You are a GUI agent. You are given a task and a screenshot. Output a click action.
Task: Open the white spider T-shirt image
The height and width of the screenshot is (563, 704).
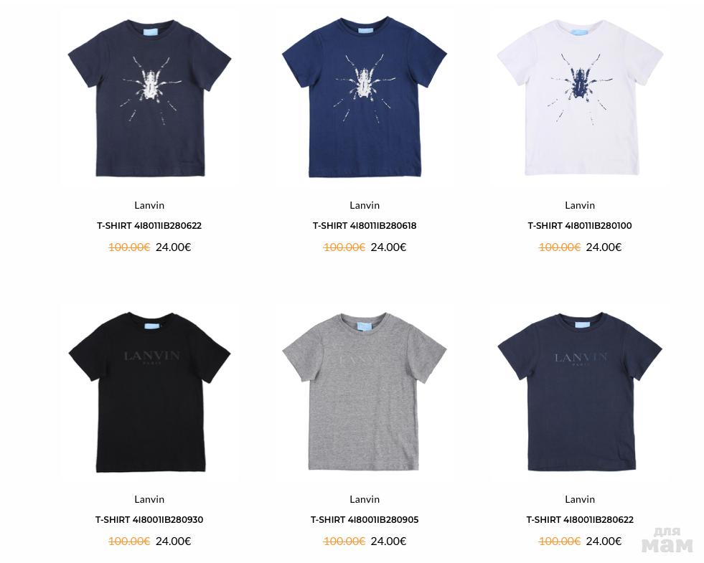[x=580, y=98]
